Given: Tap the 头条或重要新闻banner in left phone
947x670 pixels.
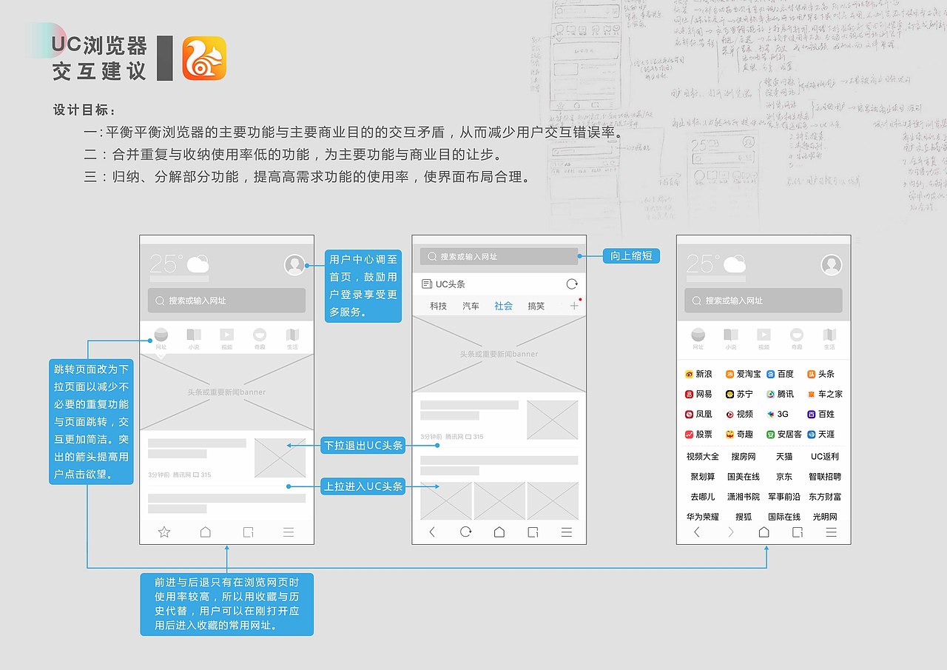Looking at the screenshot, I should (x=226, y=392).
